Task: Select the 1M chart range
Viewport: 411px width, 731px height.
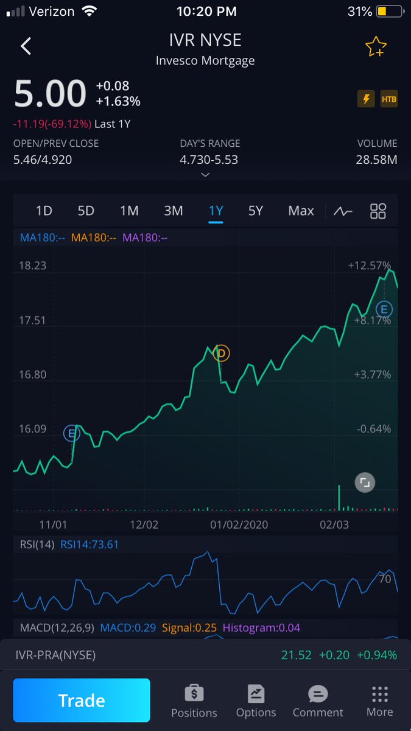Action: [x=129, y=211]
